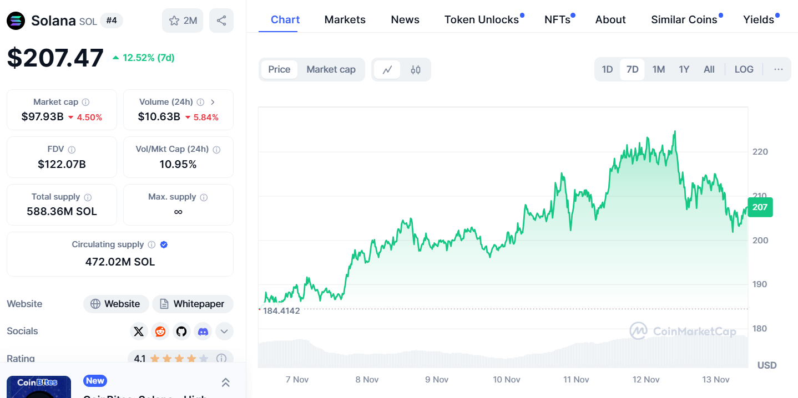The image size is (798, 398).
Task: Collapse the CoinBites banner with chevrons
Action: click(226, 382)
